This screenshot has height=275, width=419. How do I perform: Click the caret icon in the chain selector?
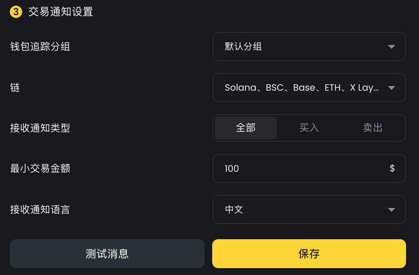coord(391,88)
